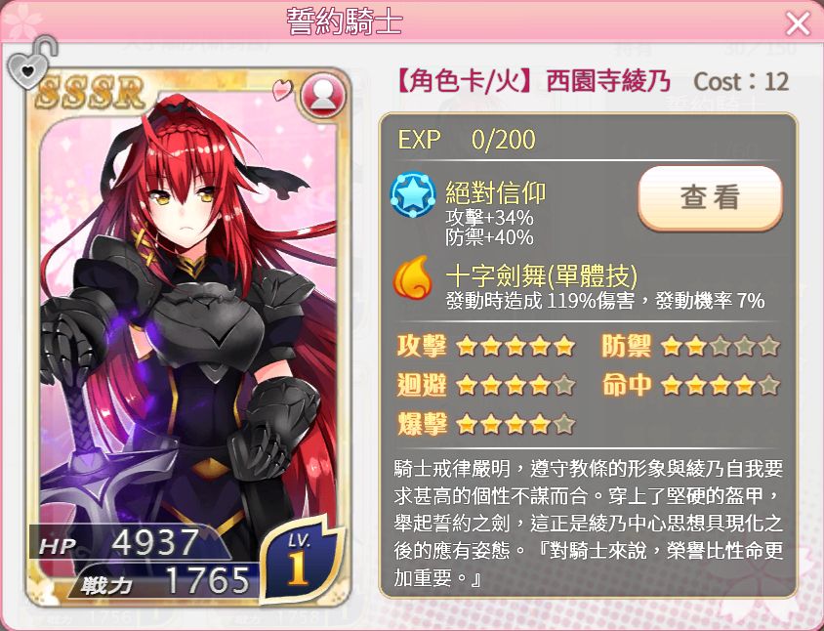This screenshot has height=631, width=824.
Task: Close the 誓約騎士 card window
Action: [x=798, y=23]
